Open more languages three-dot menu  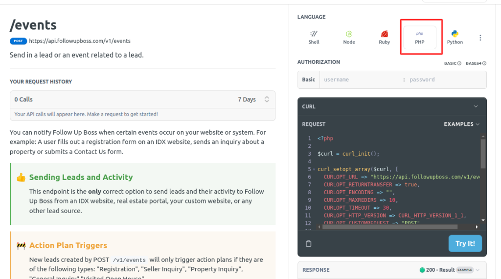(480, 38)
